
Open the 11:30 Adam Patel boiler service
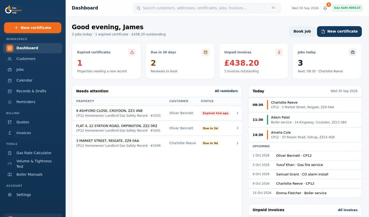[305, 120]
